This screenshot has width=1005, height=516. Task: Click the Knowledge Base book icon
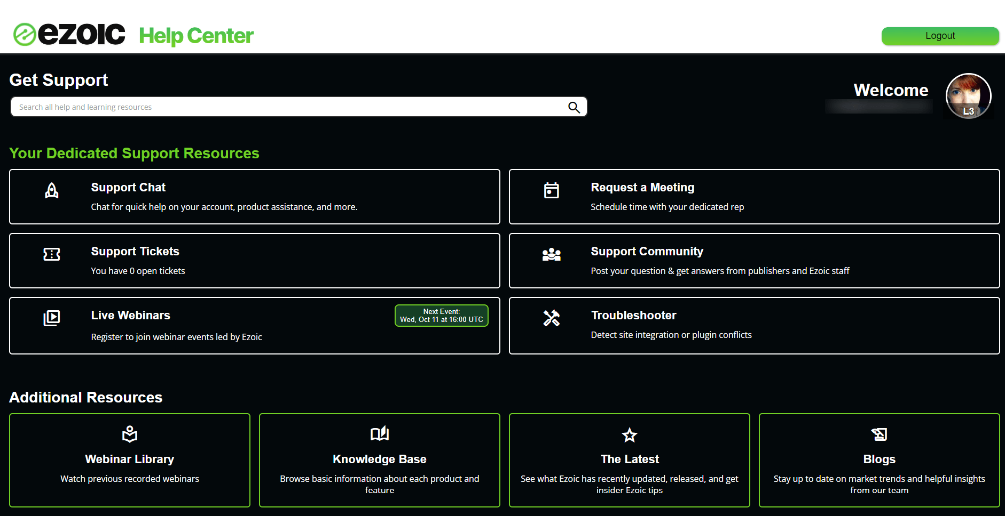coord(380,434)
